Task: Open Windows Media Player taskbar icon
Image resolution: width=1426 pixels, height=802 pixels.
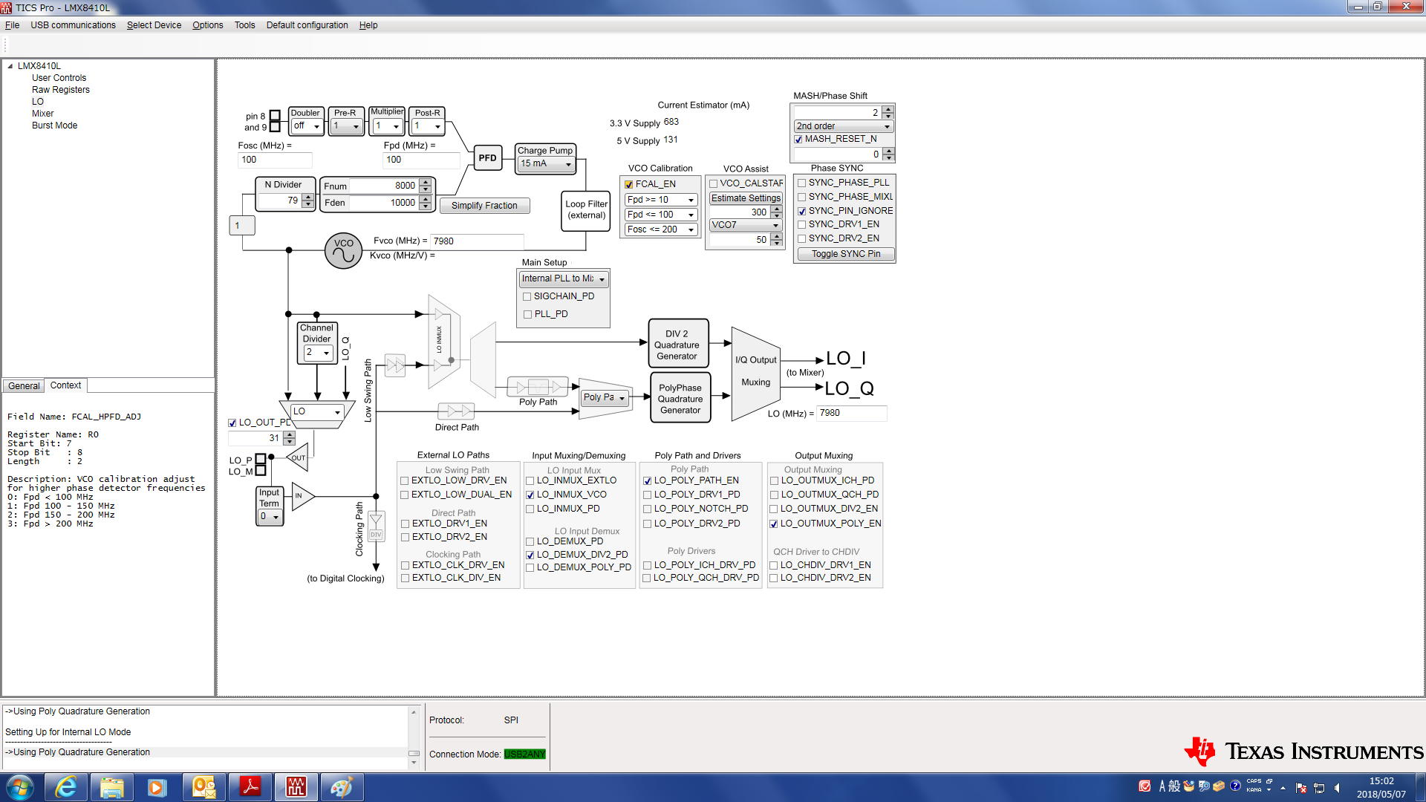Action: 157,787
